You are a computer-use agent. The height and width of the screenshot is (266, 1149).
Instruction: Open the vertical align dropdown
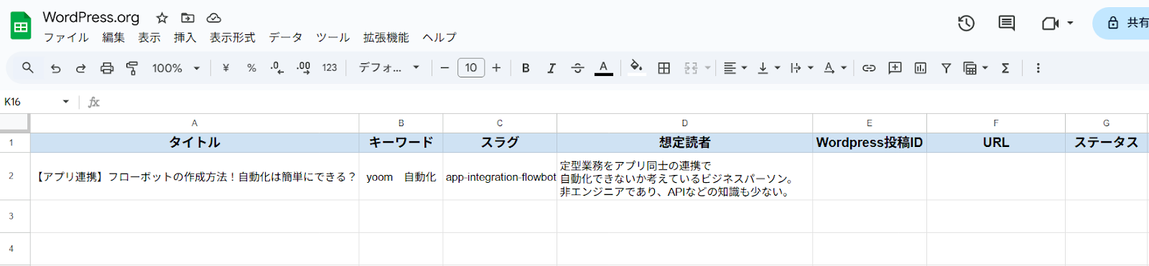pos(768,68)
